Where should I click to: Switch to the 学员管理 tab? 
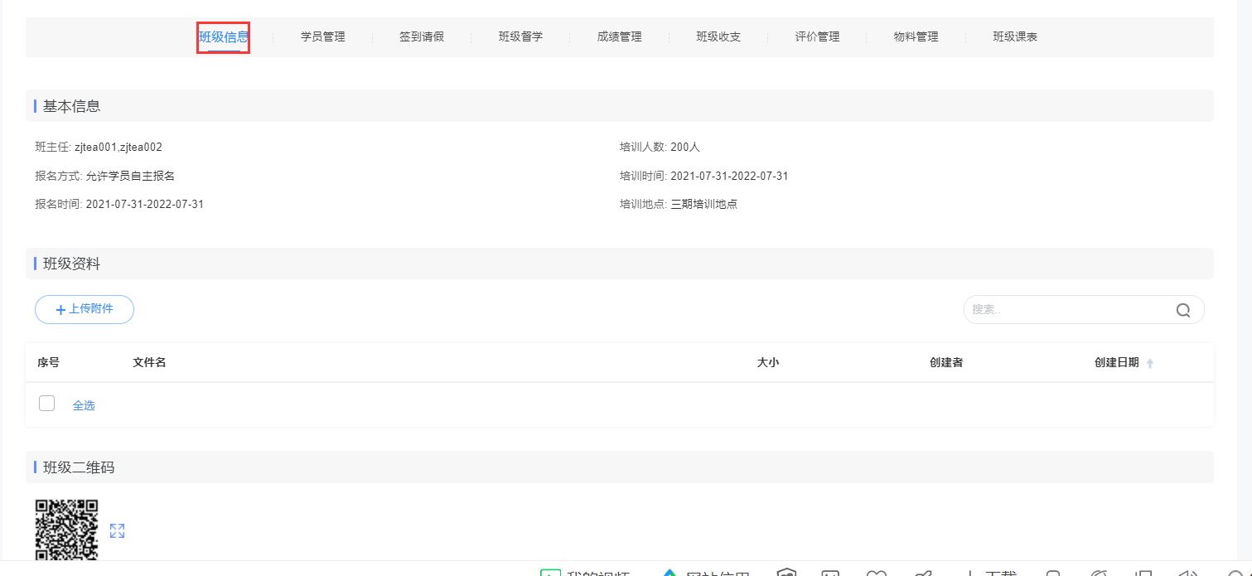(x=322, y=37)
